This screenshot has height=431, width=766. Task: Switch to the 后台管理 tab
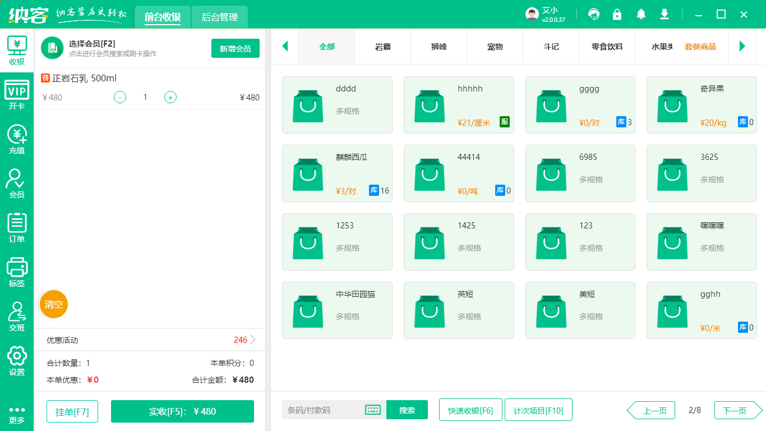219,17
